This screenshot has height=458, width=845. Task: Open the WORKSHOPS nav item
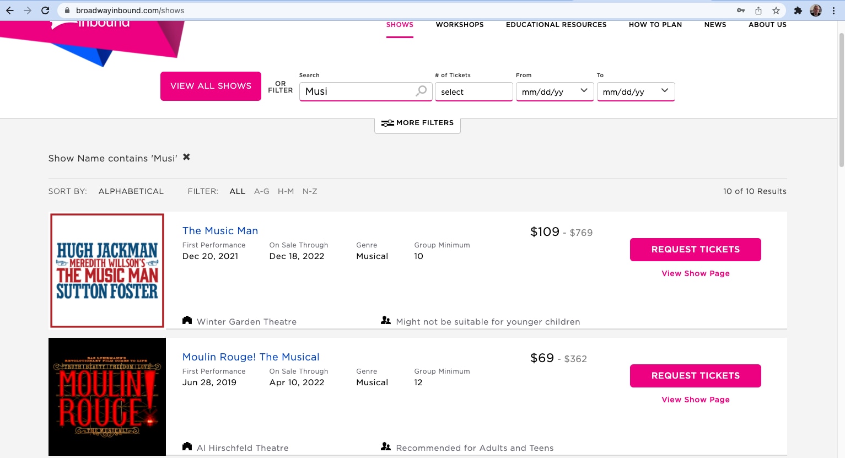pyautogui.click(x=460, y=25)
